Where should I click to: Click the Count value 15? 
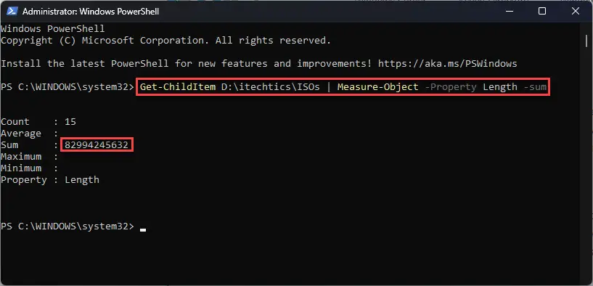coord(70,122)
